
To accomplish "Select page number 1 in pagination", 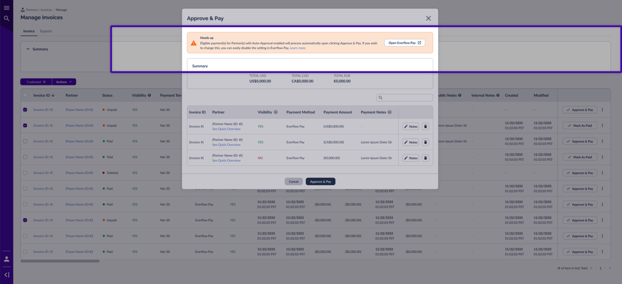I will point(600,268).
